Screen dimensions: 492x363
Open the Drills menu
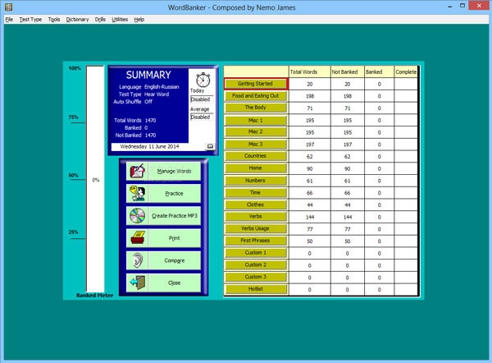tap(100, 19)
